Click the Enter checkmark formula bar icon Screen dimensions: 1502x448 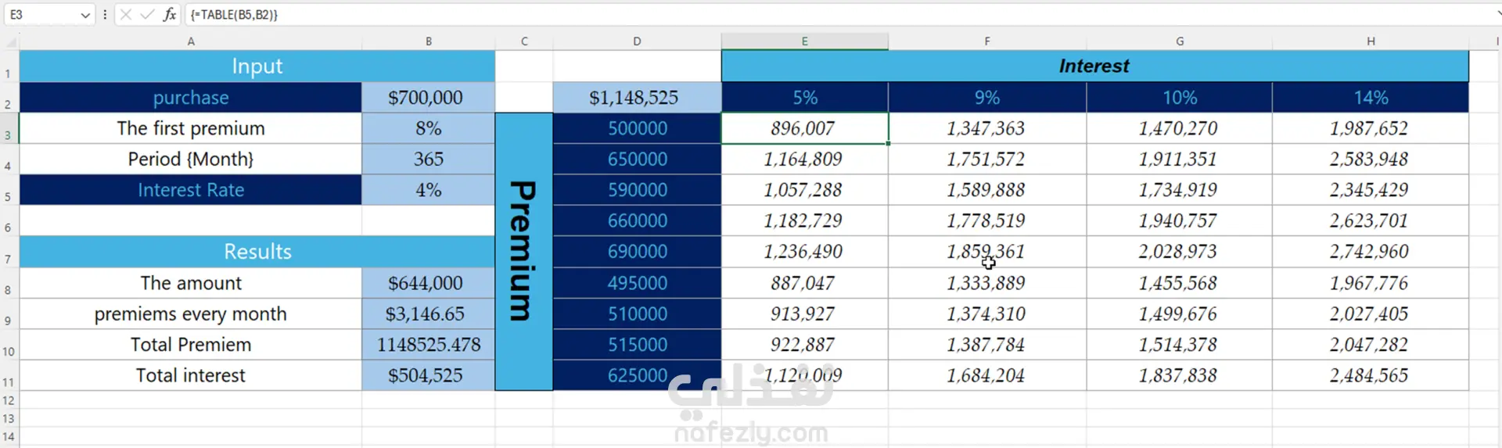coord(147,15)
